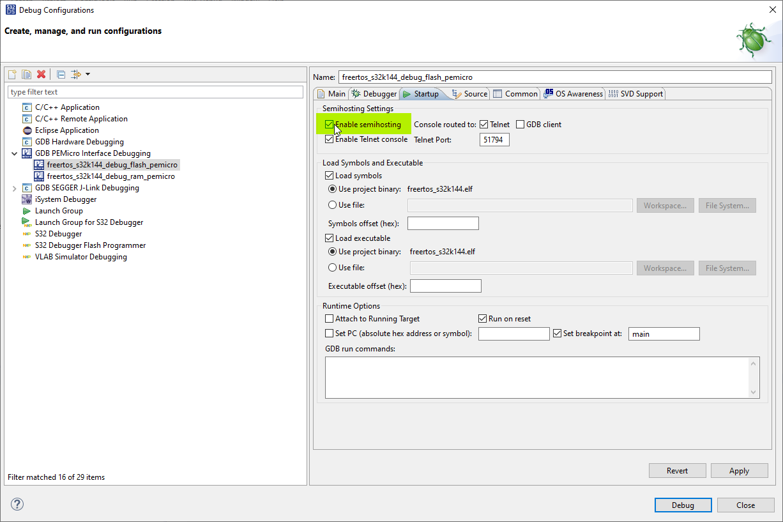Open the filter launch configurations icon

(x=74, y=73)
